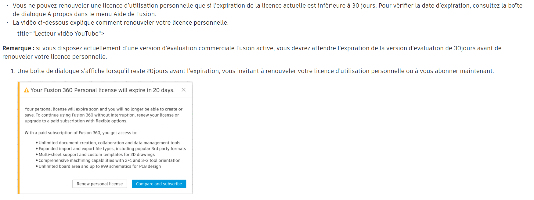Click the empty area left of dialog buttons
This screenshot has height=200, width=534.
point(46,184)
